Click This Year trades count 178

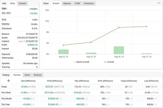pos(127,104)
